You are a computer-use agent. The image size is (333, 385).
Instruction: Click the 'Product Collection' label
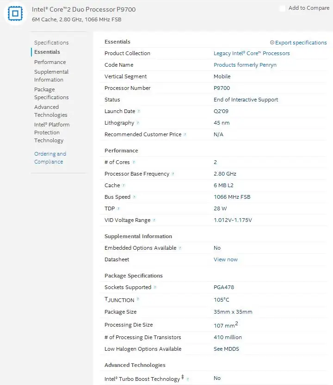click(x=127, y=53)
